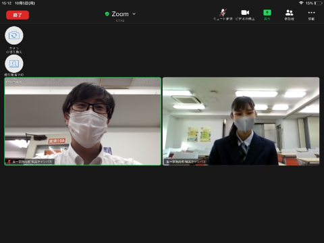The height and width of the screenshot is (243, 324).
Task: Expand the chevron next to Zoom title
Action: coord(134,14)
